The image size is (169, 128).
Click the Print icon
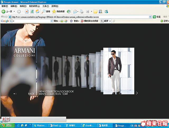point(82,11)
